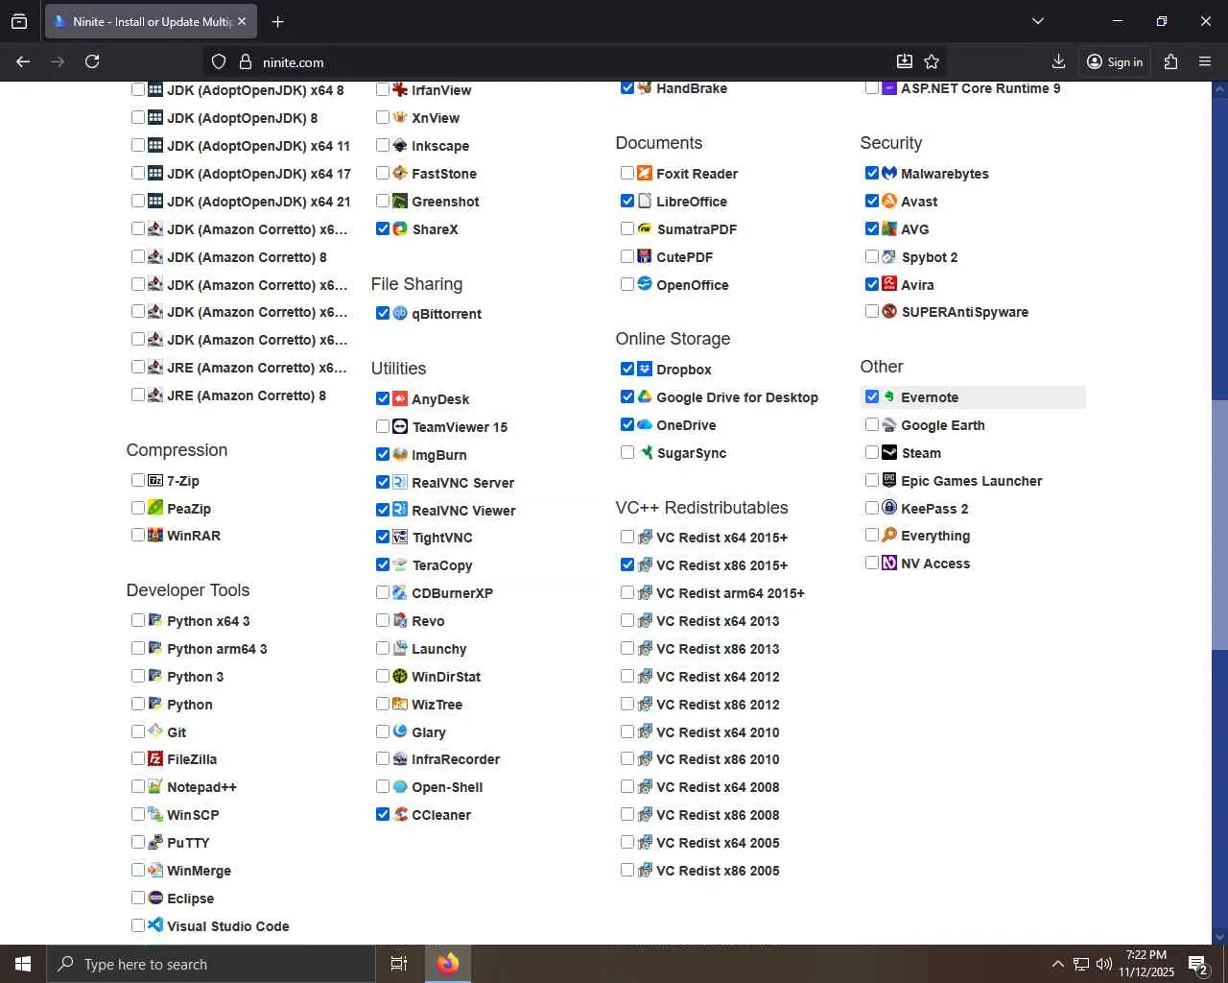This screenshot has height=983, width=1228.
Task: Click the CCleaner app icon
Action: pyautogui.click(x=400, y=814)
